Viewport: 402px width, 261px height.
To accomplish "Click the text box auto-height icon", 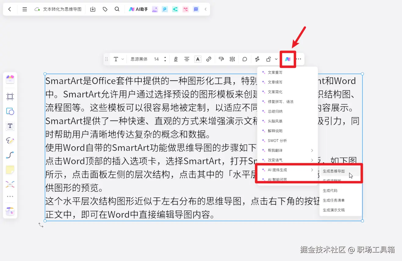I will coord(232,59).
